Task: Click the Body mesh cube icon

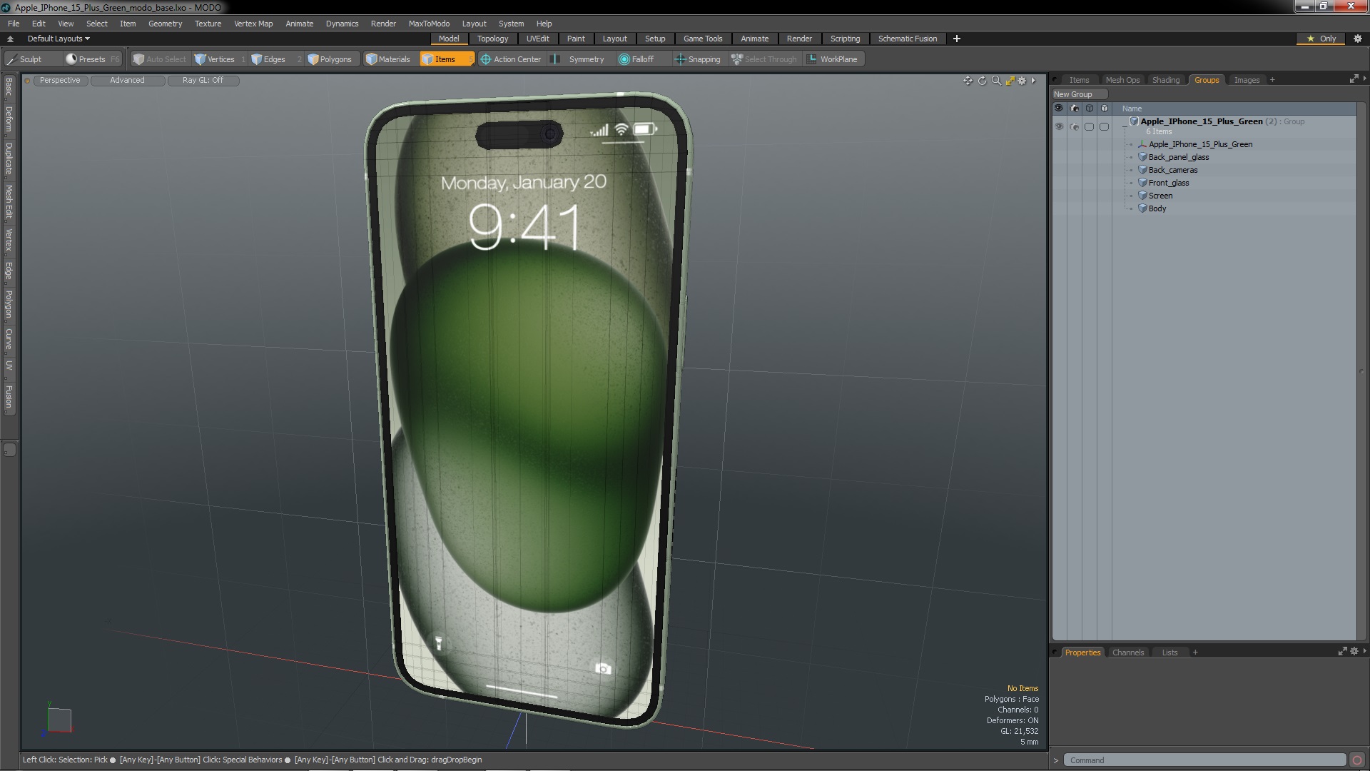Action: tap(1142, 208)
